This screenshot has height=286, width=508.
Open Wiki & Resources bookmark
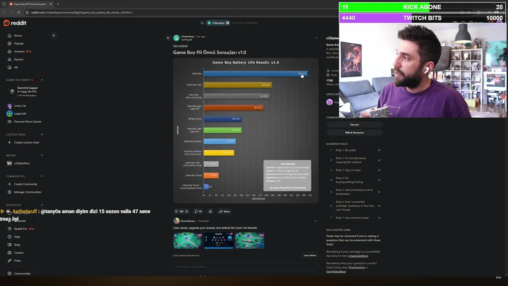tap(354, 133)
